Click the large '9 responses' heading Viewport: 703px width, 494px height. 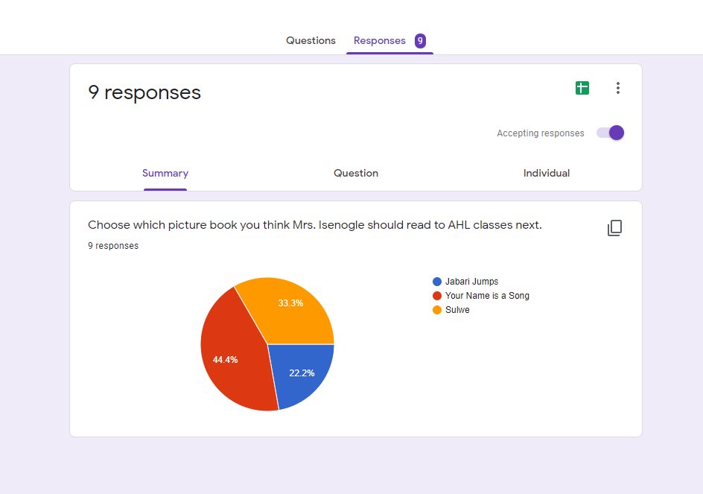tap(144, 92)
